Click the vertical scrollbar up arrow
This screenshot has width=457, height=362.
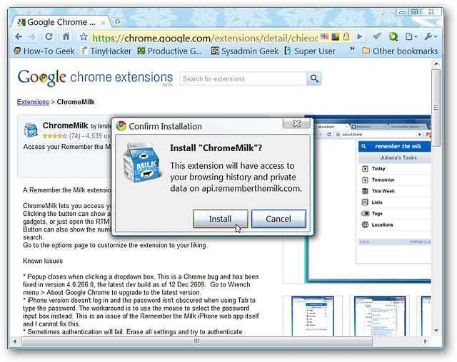click(436, 63)
